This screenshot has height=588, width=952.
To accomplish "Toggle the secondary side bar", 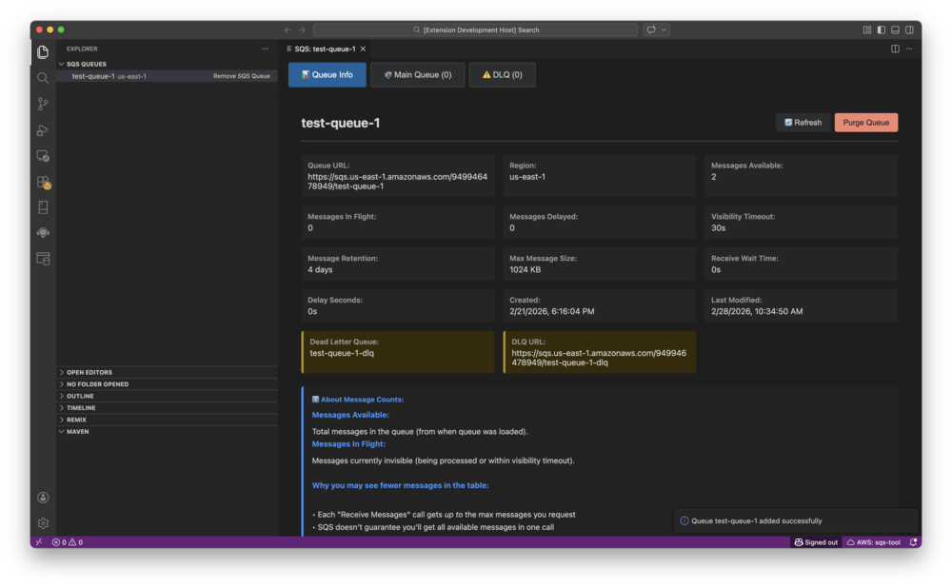I will click(x=909, y=29).
